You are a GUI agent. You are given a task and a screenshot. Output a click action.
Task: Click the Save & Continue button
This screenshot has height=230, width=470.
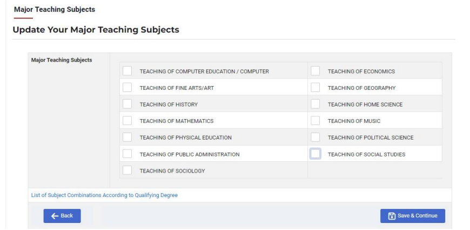pos(413,216)
